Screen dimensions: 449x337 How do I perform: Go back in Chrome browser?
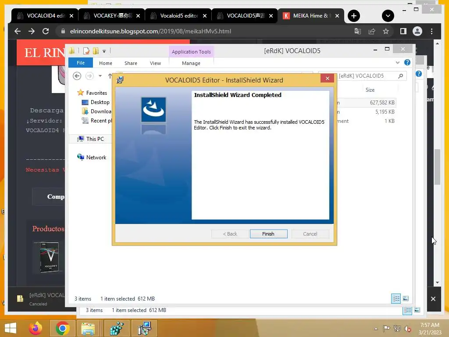coord(18,31)
